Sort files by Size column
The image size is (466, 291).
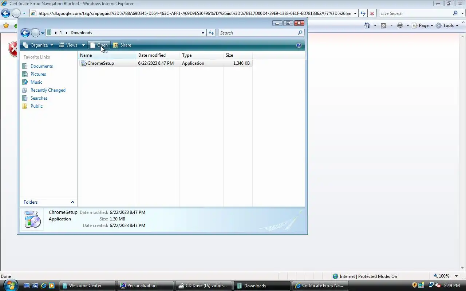tap(238, 55)
